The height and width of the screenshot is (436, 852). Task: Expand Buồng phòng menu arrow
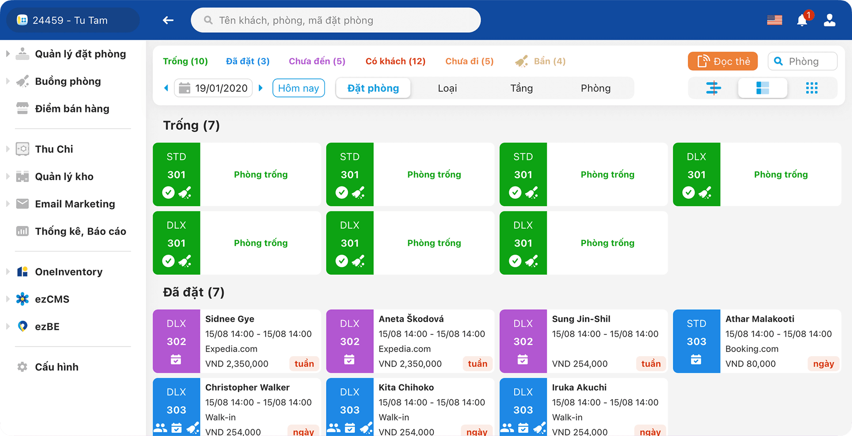[x=7, y=81]
